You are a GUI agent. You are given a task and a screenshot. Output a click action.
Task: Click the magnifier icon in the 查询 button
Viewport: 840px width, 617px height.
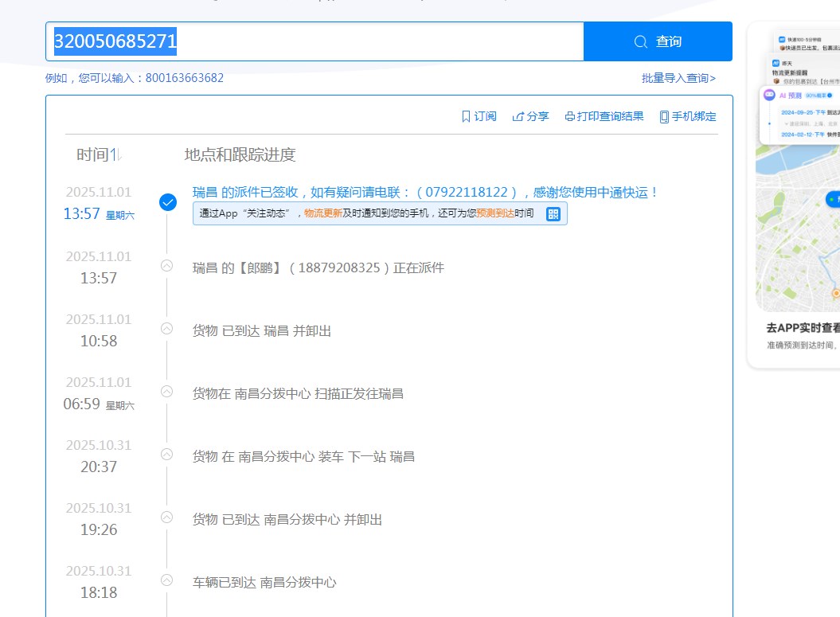pyautogui.click(x=640, y=42)
